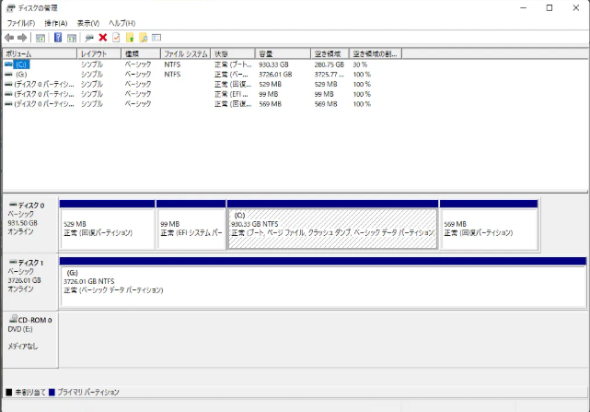Click the 3726.01 GB capacity cell in list

[275, 75]
